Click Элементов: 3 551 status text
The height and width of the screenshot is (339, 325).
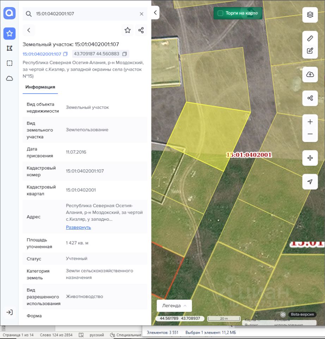[x=162, y=333]
